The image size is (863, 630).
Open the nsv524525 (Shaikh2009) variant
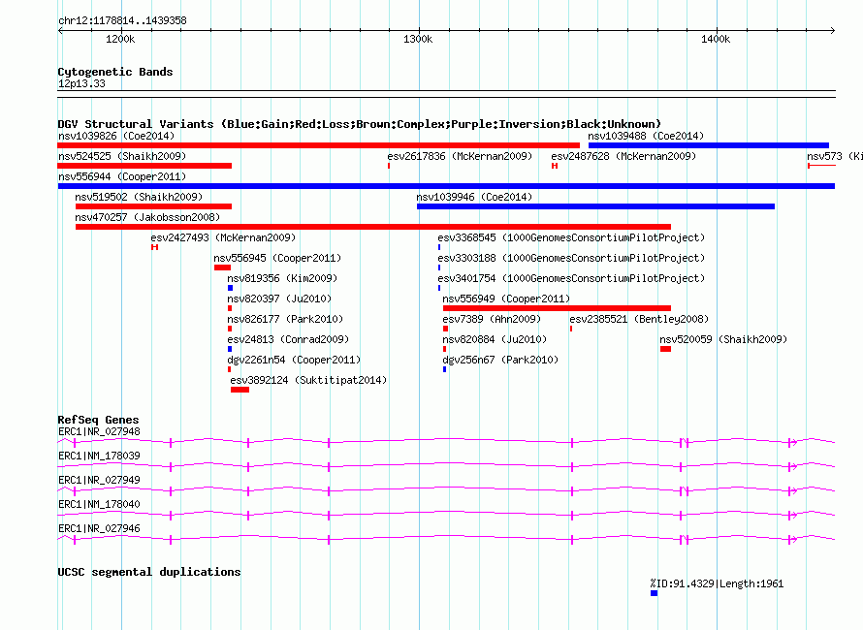[122, 156]
